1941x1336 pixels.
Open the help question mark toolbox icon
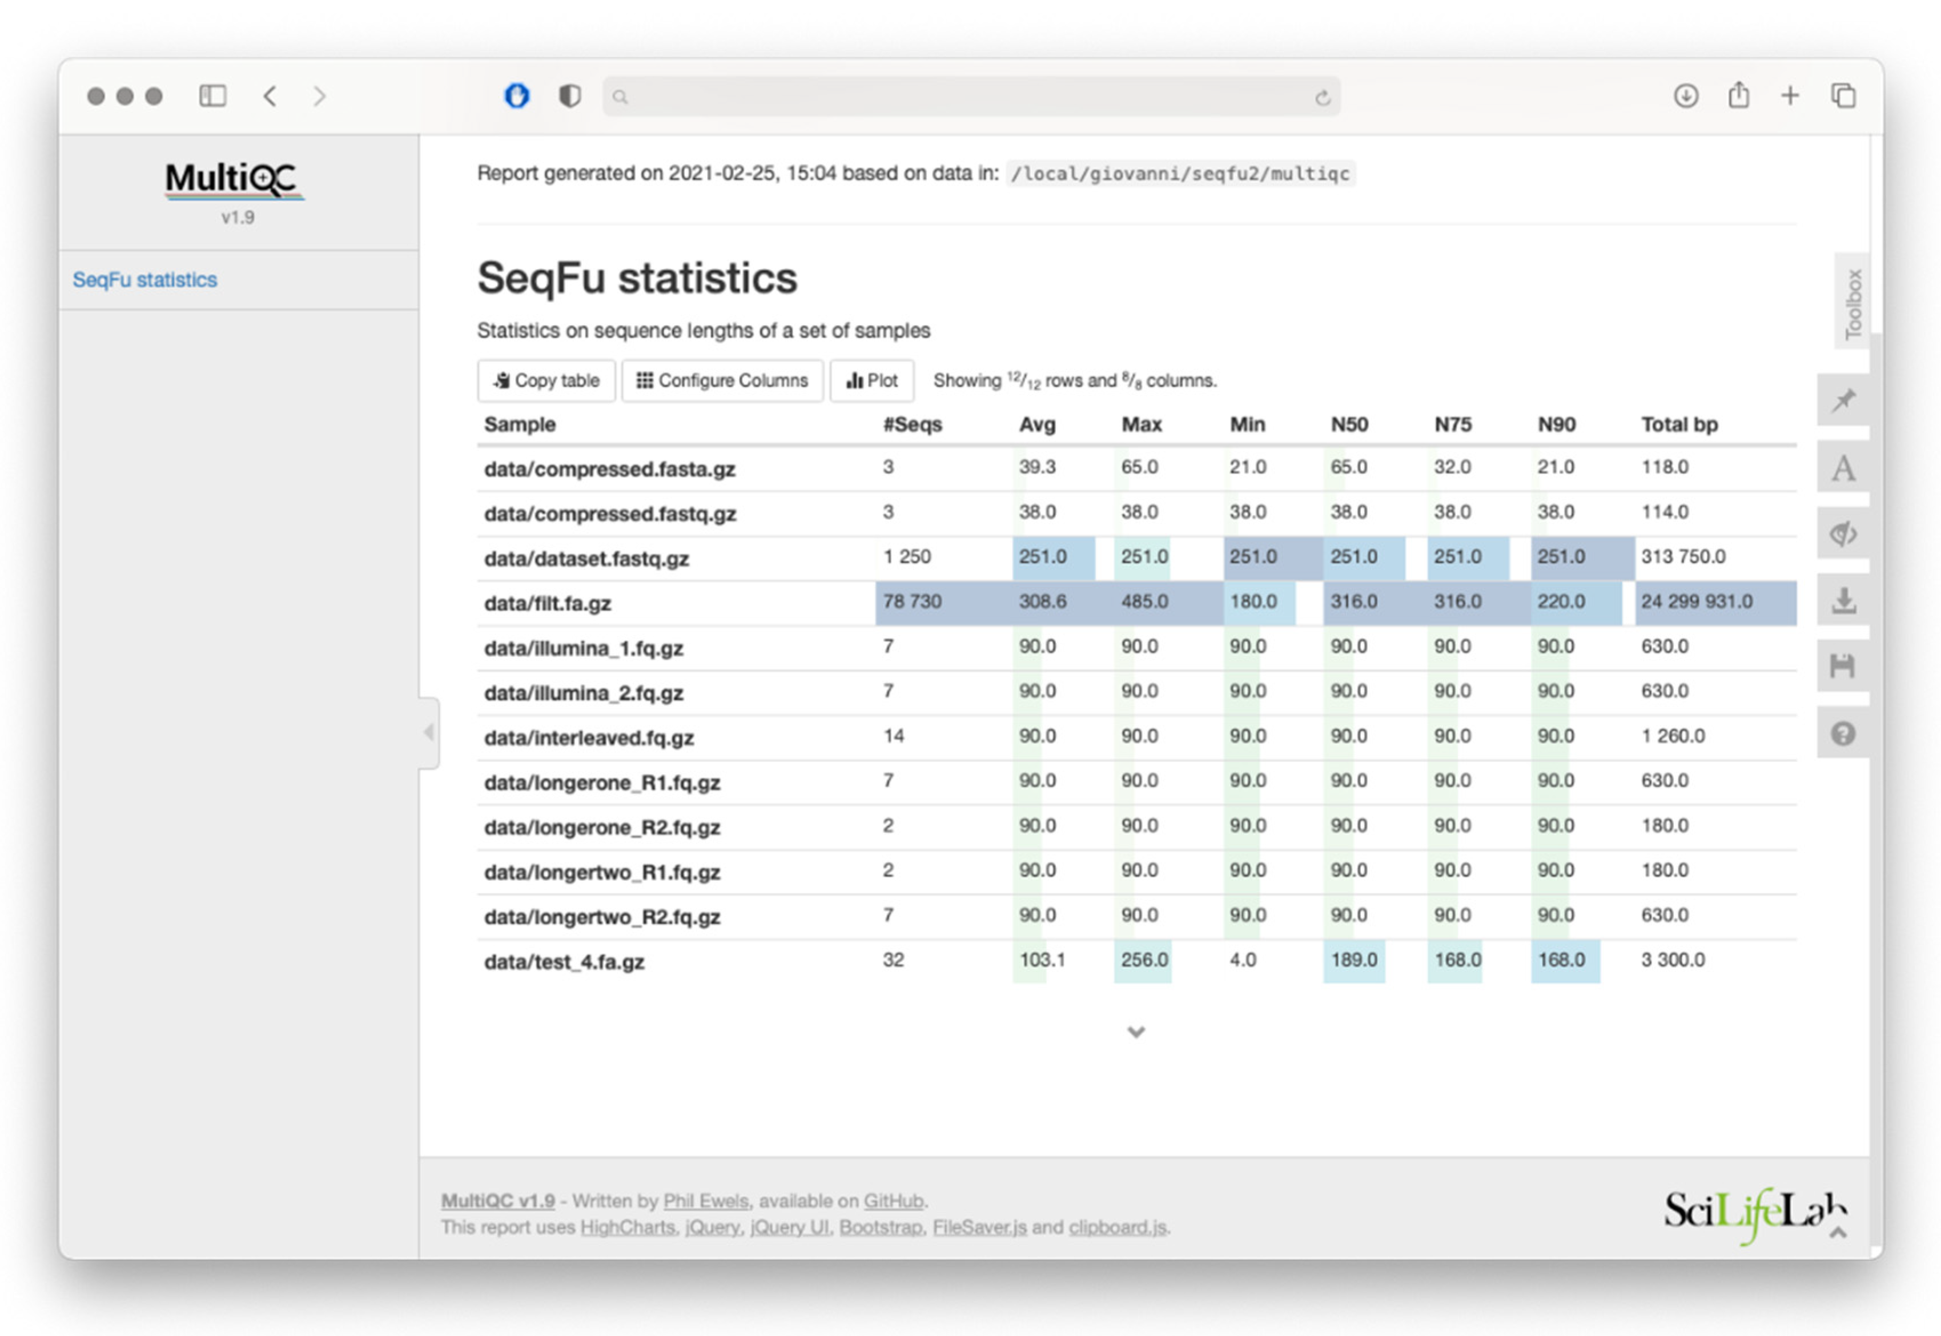pyautogui.click(x=1842, y=733)
